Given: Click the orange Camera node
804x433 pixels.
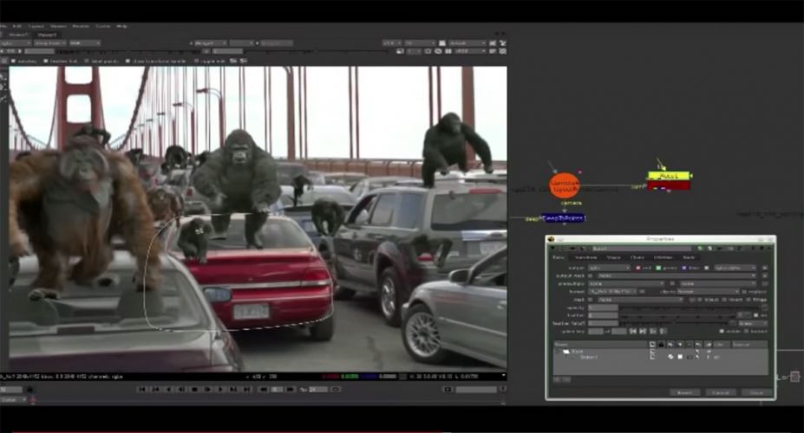Looking at the screenshot, I should click(x=565, y=184).
